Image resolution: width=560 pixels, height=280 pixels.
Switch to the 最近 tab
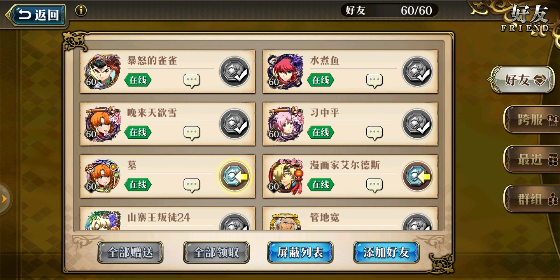point(532,159)
